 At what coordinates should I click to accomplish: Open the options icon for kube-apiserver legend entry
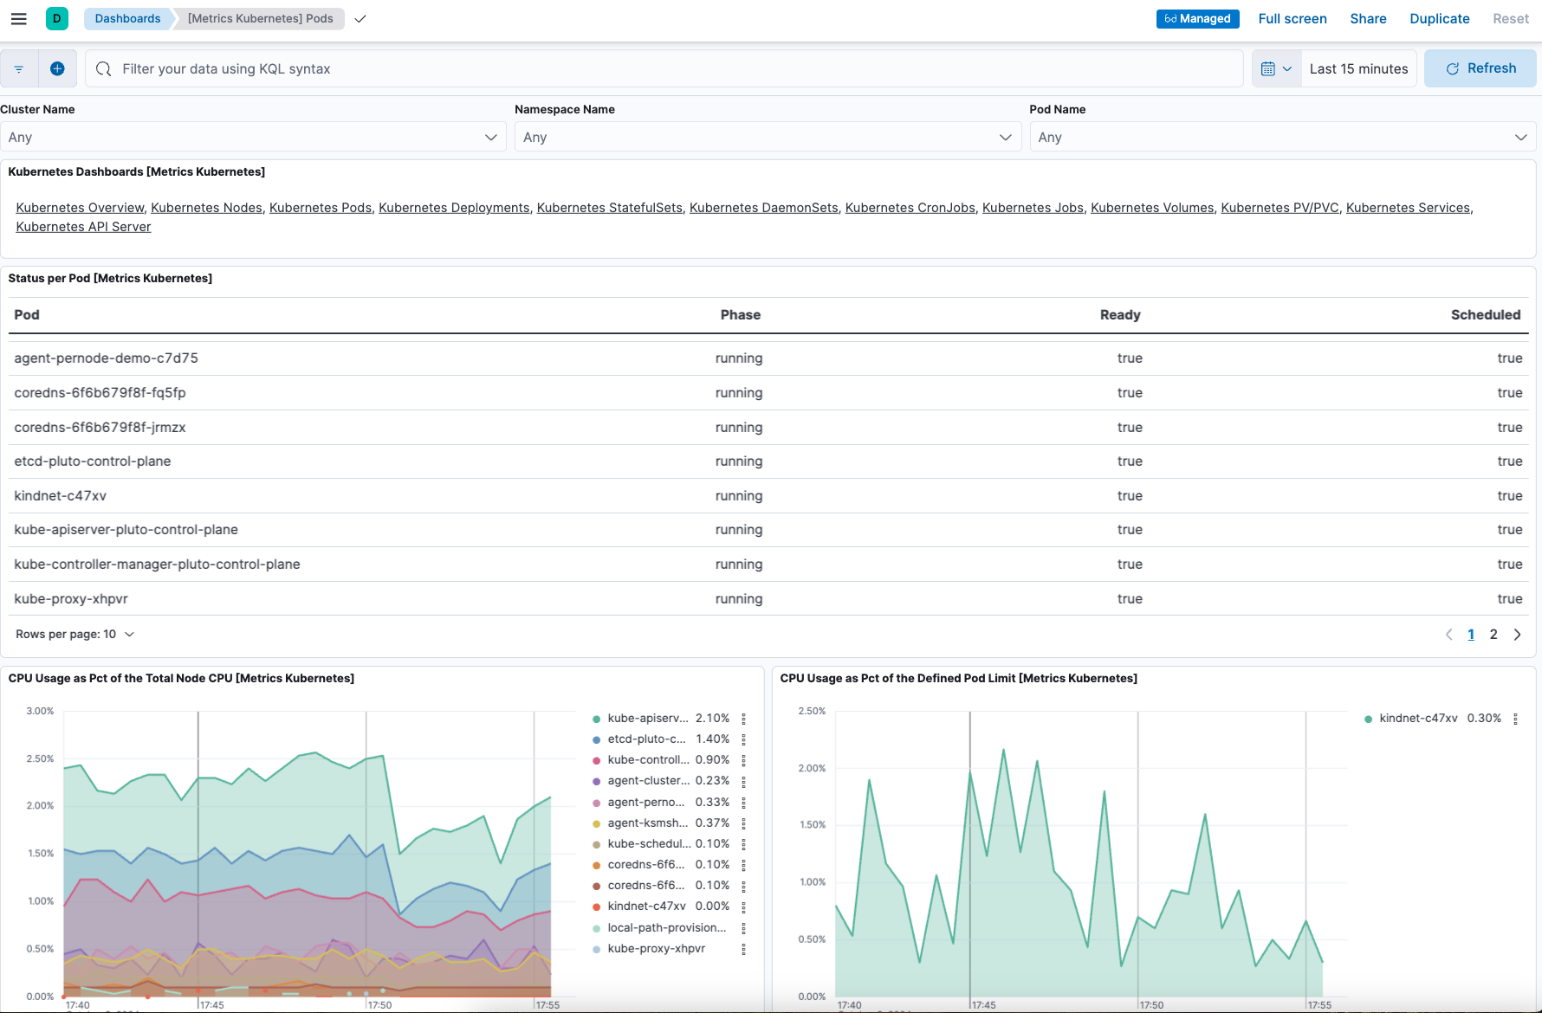tap(745, 719)
